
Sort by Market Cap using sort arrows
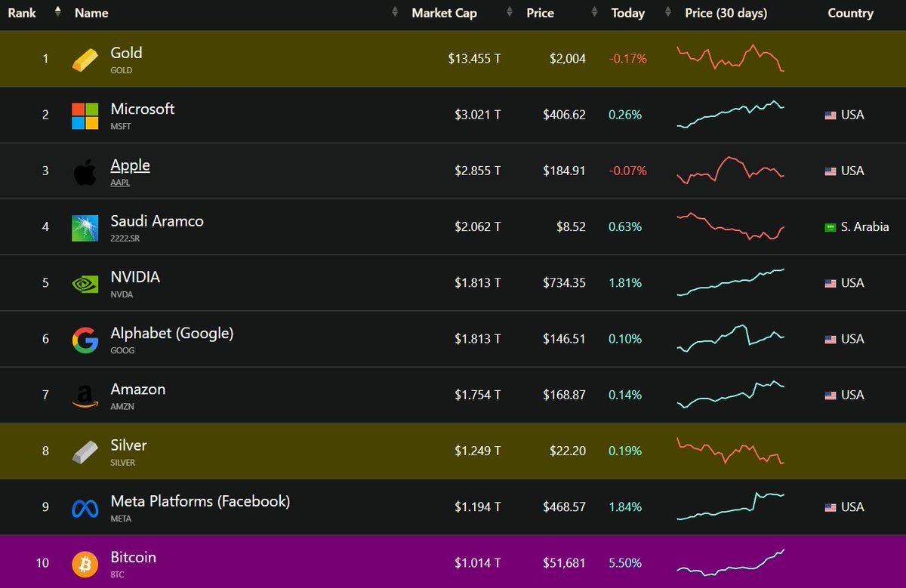(x=510, y=12)
